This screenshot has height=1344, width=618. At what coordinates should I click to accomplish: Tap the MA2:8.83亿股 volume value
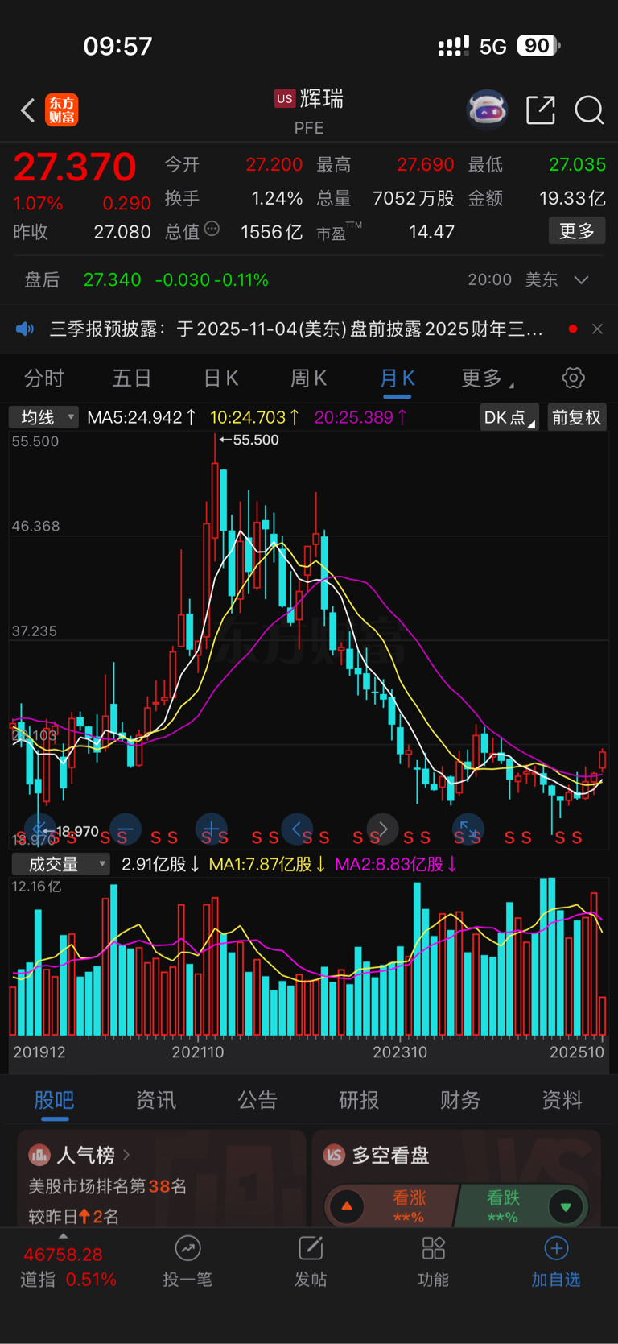397,864
